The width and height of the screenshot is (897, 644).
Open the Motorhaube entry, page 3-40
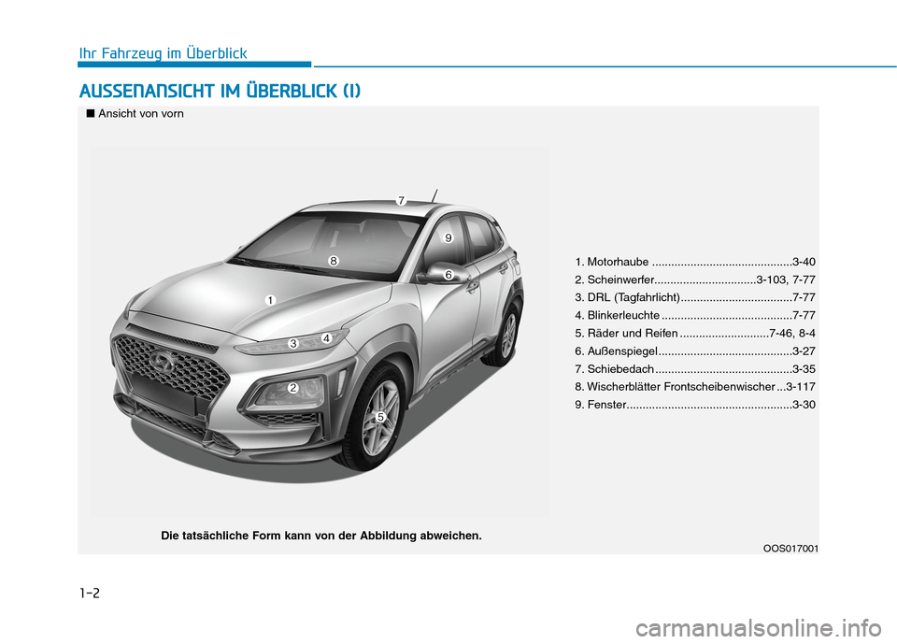tap(696, 261)
